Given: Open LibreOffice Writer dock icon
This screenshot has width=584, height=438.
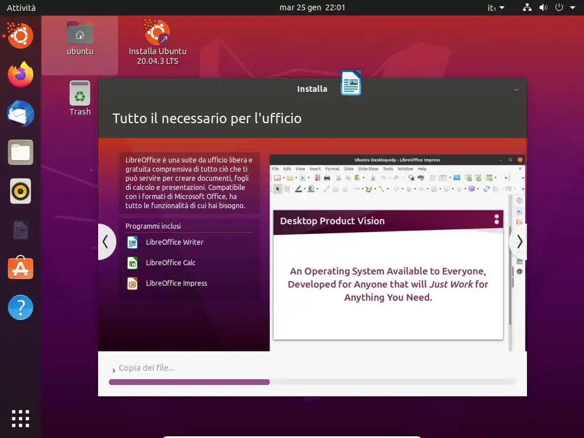Looking at the screenshot, I should click(x=21, y=230).
